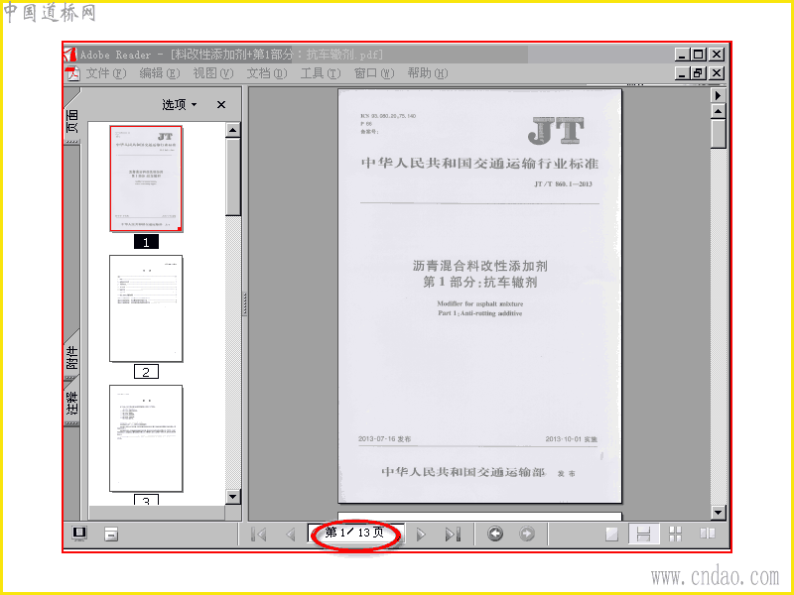The width and height of the screenshot is (794, 595).
Task: Enable continuous facing page layout
Action: coord(676,535)
